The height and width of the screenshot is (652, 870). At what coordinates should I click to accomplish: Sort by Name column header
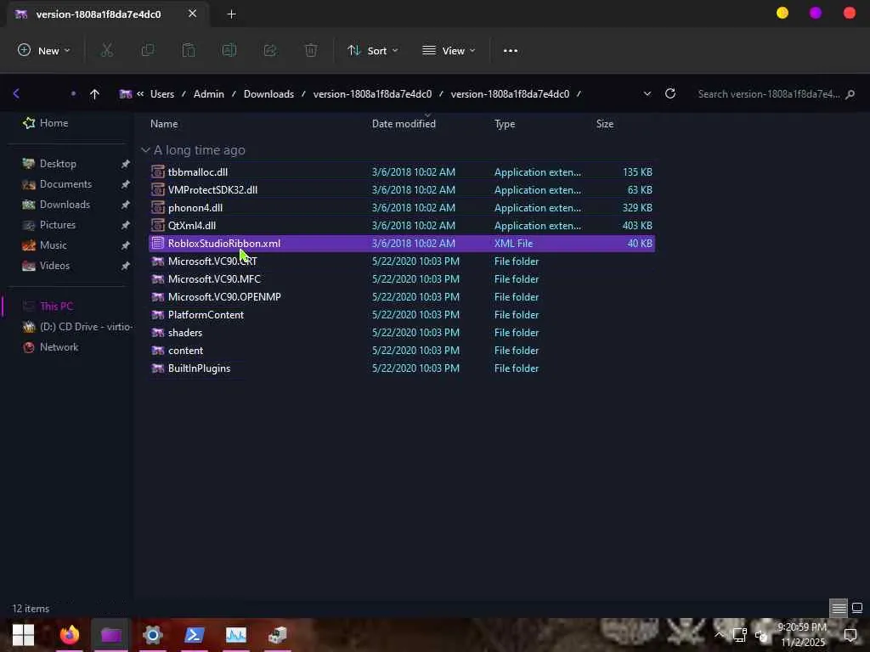coord(164,124)
